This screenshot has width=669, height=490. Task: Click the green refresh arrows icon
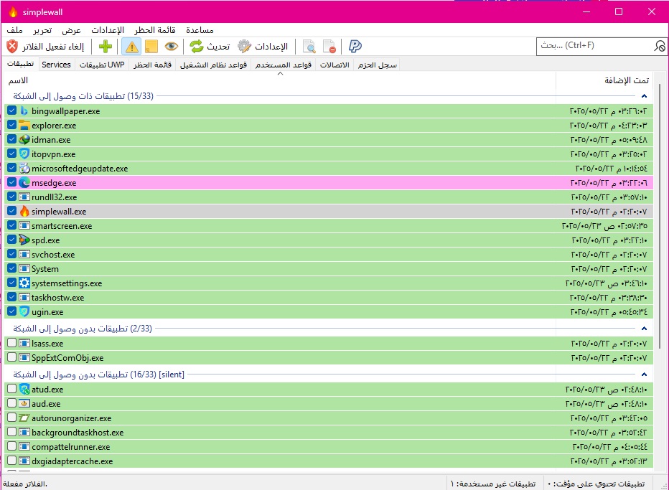click(197, 46)
